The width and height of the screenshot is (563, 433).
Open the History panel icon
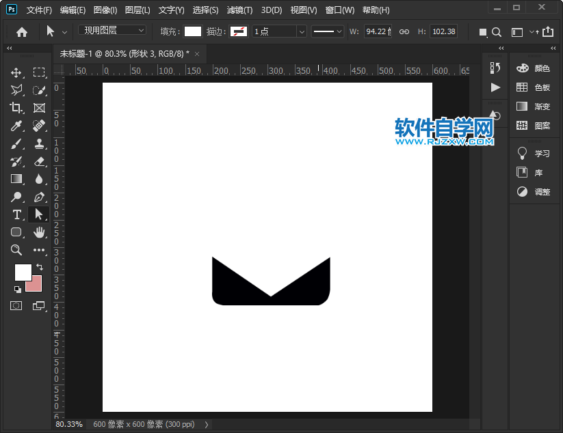point(495,67)
